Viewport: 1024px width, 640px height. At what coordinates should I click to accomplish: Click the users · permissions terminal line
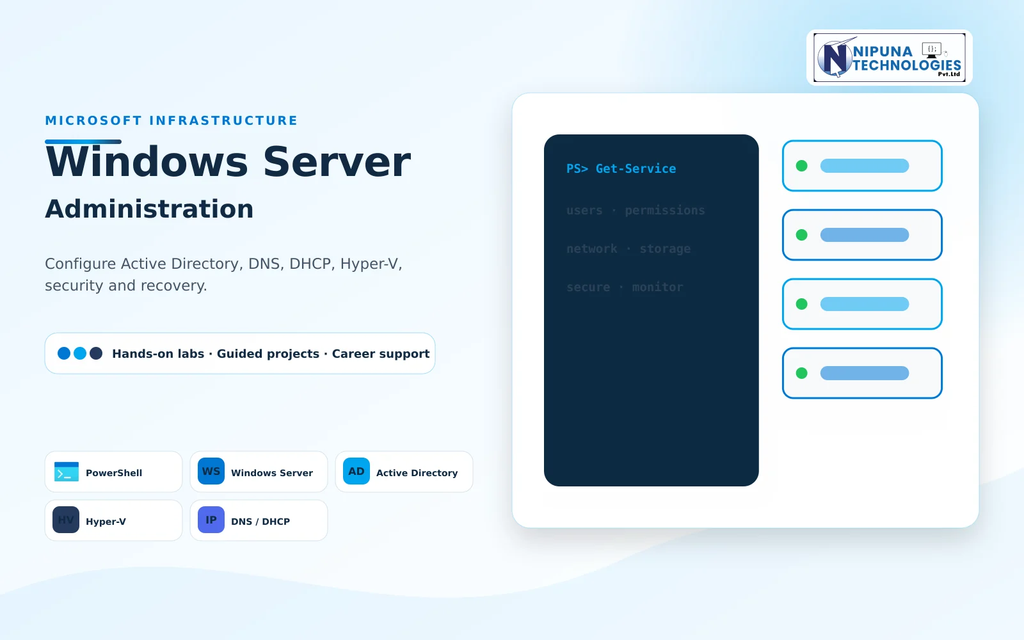pos(636,211)
